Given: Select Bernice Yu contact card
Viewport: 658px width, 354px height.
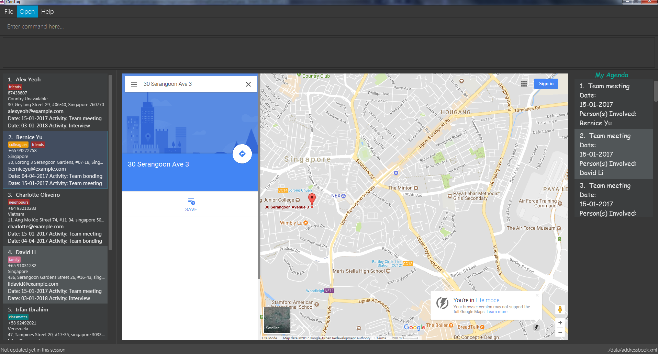Looking at the screenshot, I should pos(55,160).
